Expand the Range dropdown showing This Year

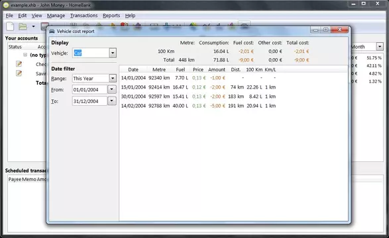click(x=113, y=79)
